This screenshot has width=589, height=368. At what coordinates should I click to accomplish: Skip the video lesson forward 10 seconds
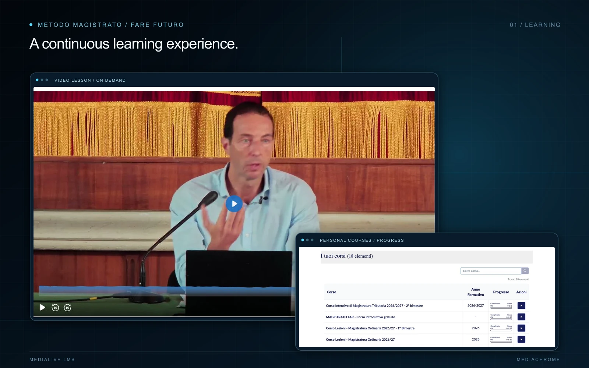pos(67,307)
